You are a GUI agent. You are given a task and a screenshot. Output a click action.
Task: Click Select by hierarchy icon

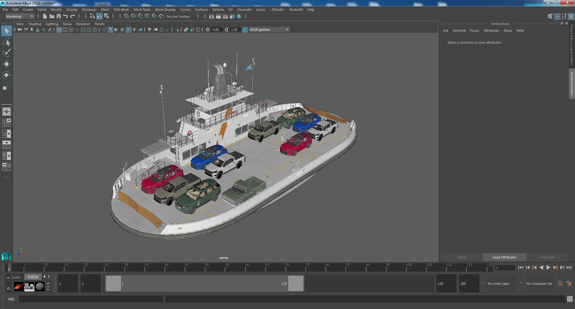(x=92, y=16)
